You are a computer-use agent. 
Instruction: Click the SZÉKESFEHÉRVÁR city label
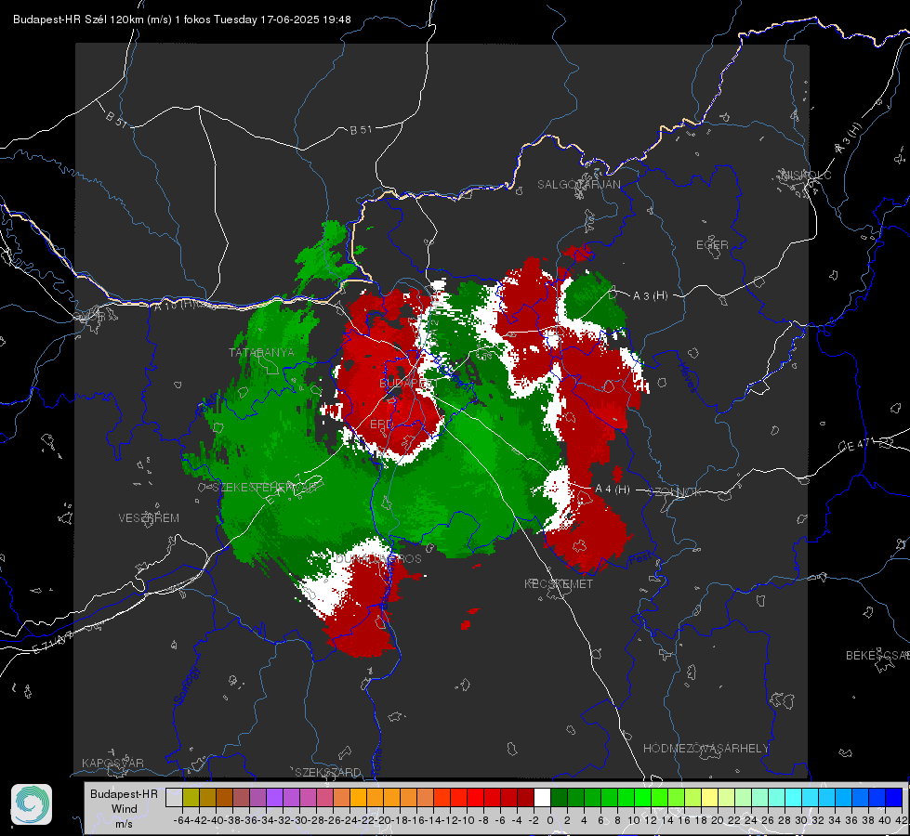[x=265, y=488]
